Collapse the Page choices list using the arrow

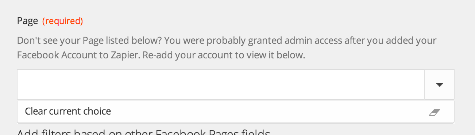[x=439, y=85]
